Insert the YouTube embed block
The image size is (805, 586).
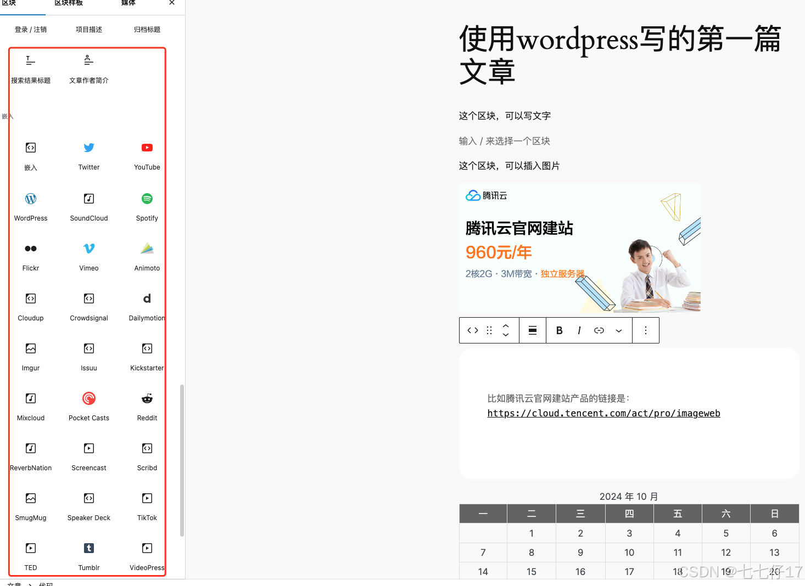coord(147,156)
